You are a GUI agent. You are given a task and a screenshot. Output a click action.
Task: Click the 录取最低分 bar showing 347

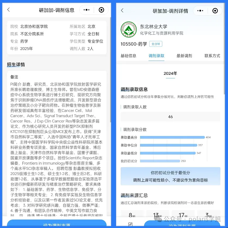tap(168, 153)
